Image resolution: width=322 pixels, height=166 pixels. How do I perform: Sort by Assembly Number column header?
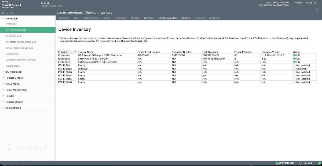(x=182, y=52)
